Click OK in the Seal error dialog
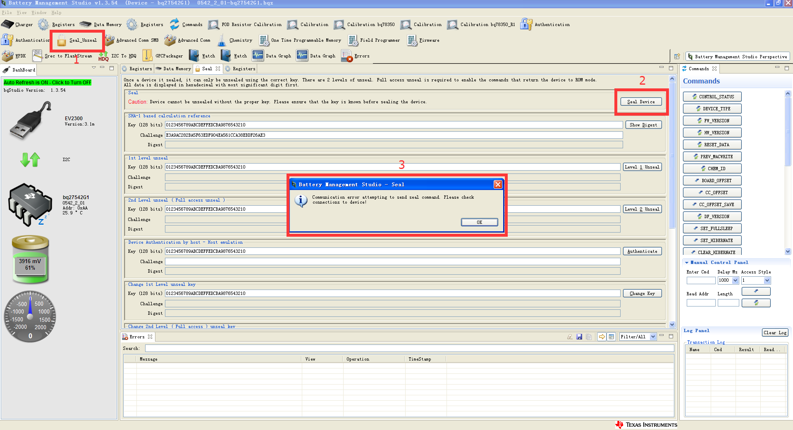Screen dimensions: 793x430 479,222
